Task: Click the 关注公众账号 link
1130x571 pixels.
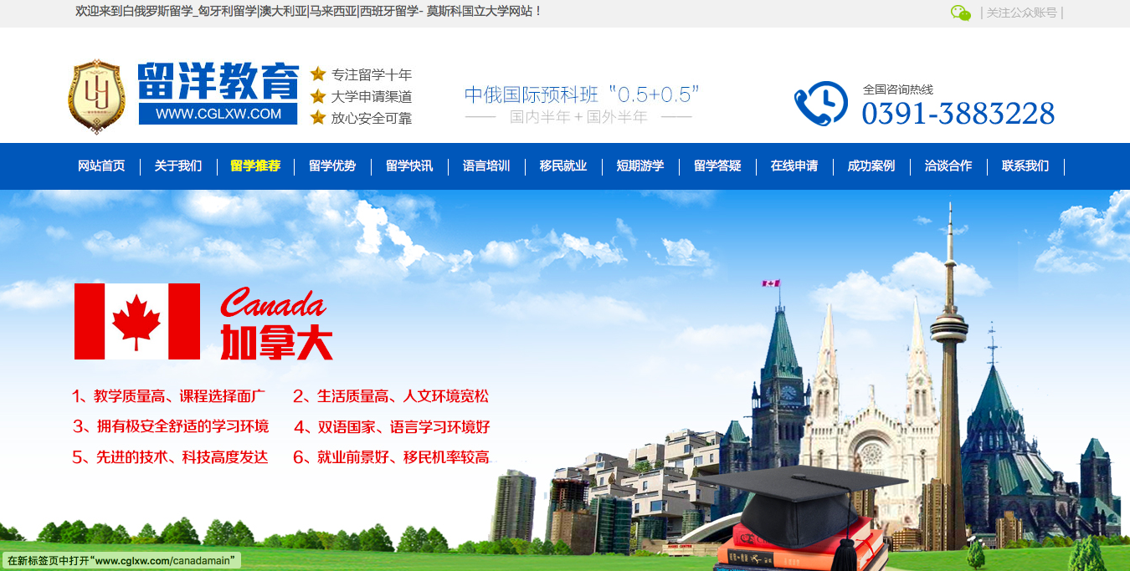Action: [1021, 13]
